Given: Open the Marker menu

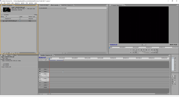Looking at the screenshot, I should [x=23, y=3].
